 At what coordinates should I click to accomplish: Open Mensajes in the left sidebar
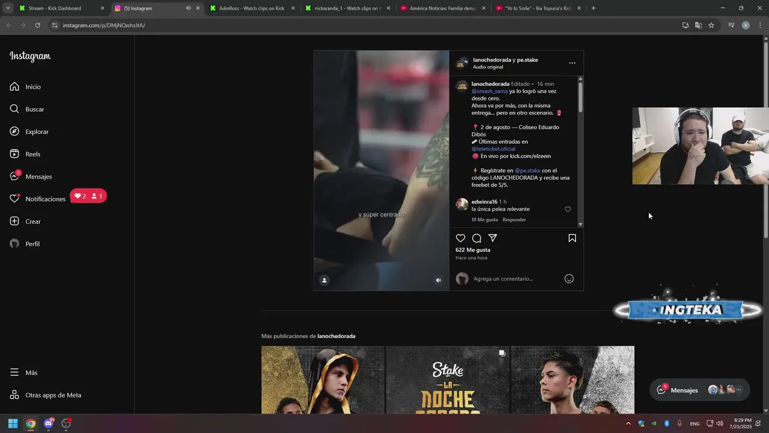pos(31,176)
